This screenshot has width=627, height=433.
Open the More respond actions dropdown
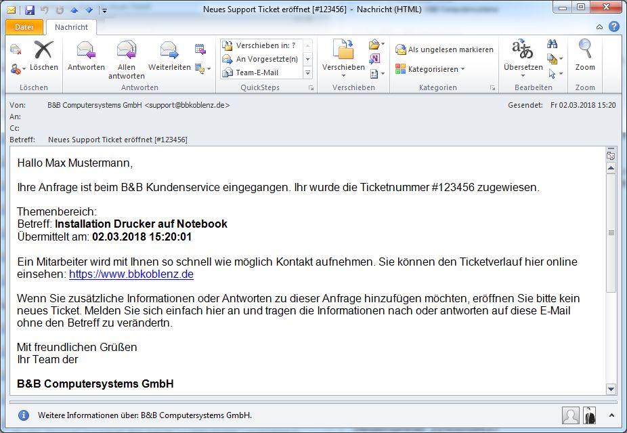coord(202,68)
